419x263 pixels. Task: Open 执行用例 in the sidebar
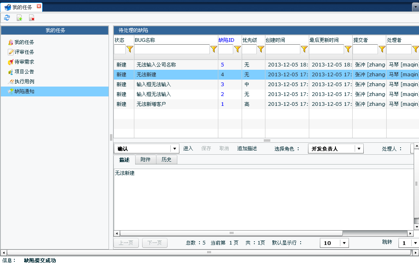(x=24, y=82)
